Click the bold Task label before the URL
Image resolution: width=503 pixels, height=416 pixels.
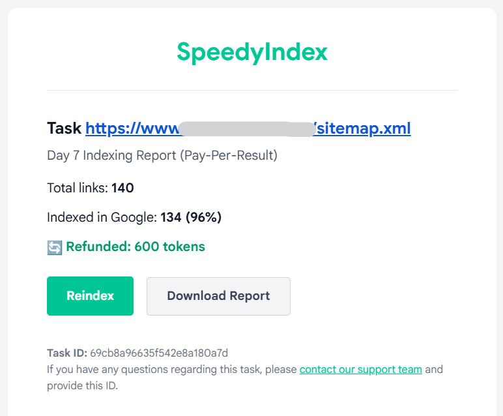[x=64, y=128]
